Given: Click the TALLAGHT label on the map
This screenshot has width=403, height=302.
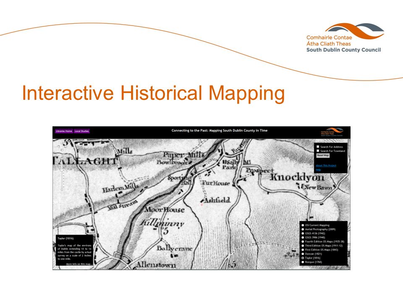Looking at the screenshot, I should (x=85, y=161).
